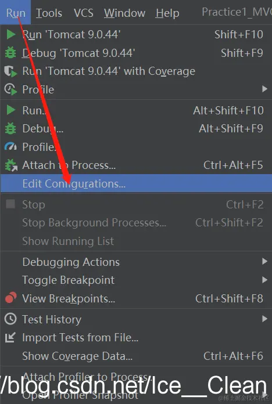Expand the Debugging Actions submenu arrow
Image resolution: width=272 pixels, height=404 pixels.
tap(264, 262)
